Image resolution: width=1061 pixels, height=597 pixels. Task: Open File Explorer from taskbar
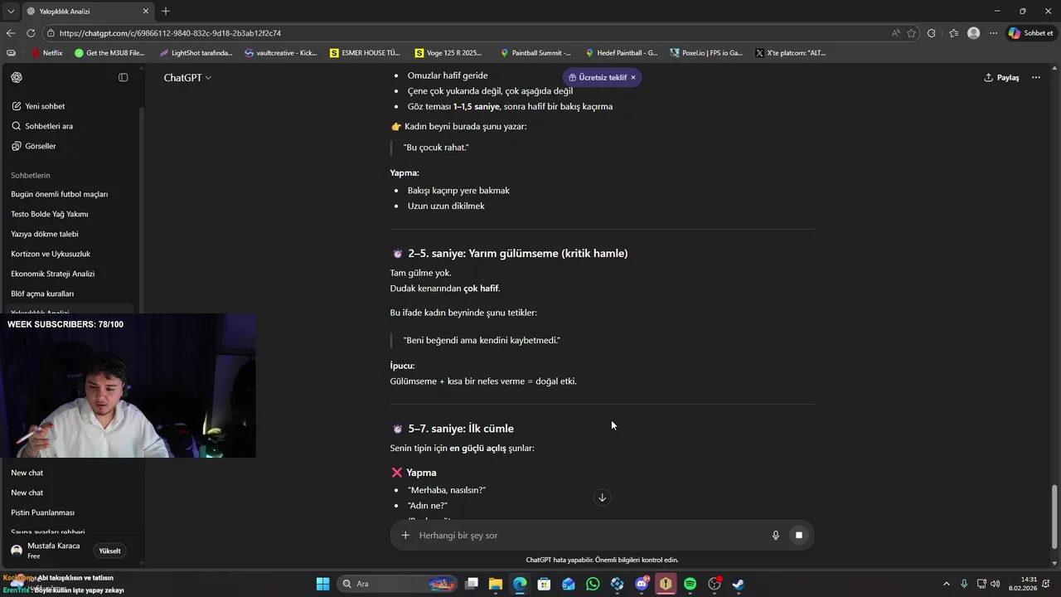(496, 584)
